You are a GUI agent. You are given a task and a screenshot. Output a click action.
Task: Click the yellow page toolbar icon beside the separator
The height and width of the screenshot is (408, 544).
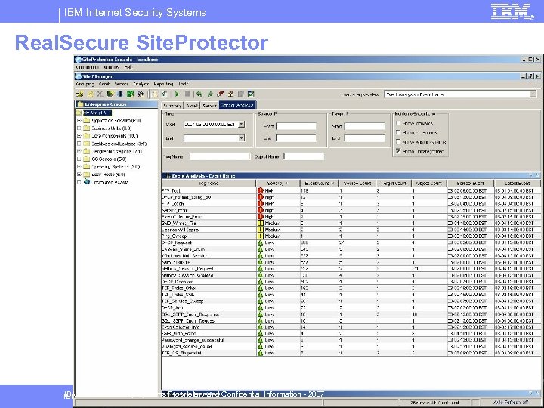154,94
